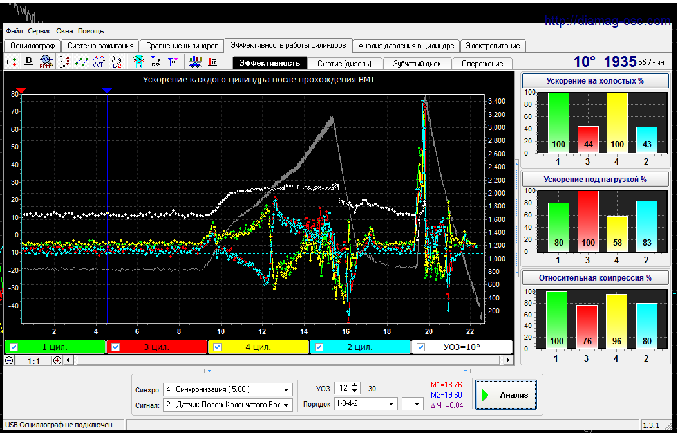Open the diamag-osc.com link

pyautogui.click(x=608, y=21)
